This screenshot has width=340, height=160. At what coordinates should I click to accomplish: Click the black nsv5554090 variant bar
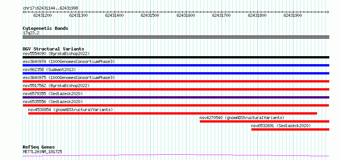176,57
